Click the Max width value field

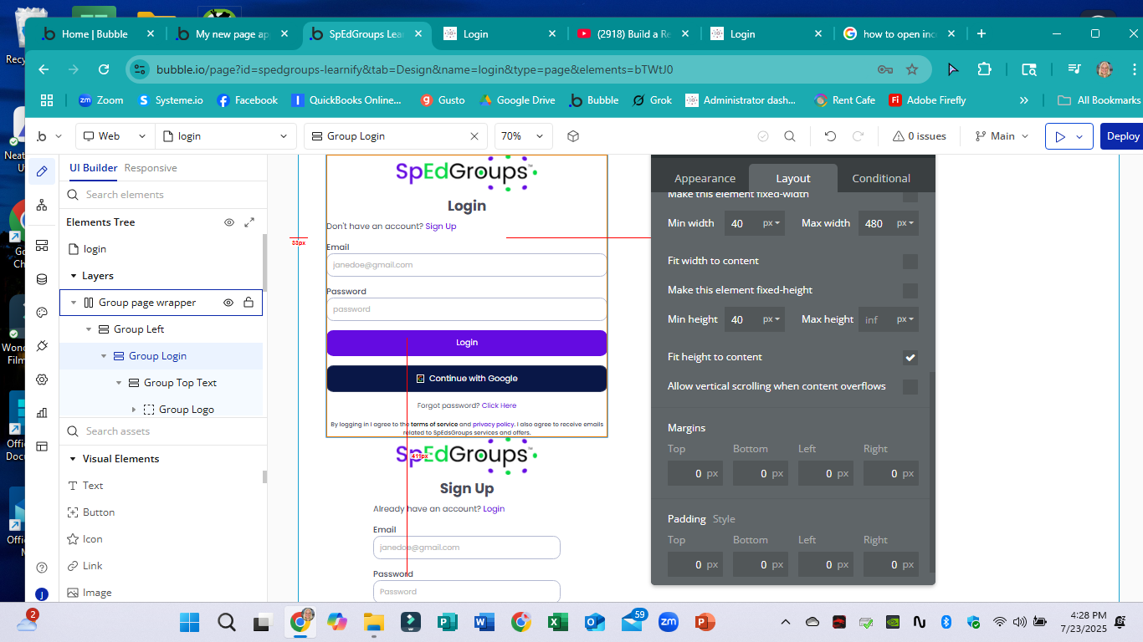[874, 223]
